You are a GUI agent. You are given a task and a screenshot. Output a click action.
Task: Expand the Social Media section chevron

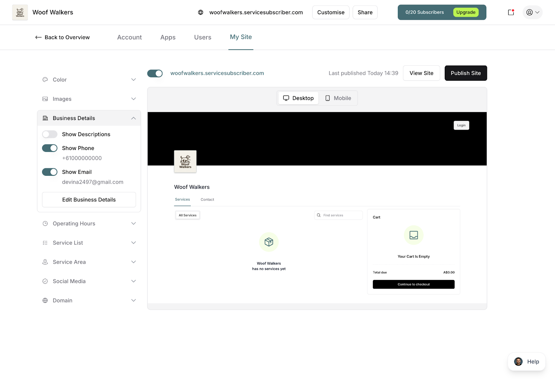(x=134, y=281)
